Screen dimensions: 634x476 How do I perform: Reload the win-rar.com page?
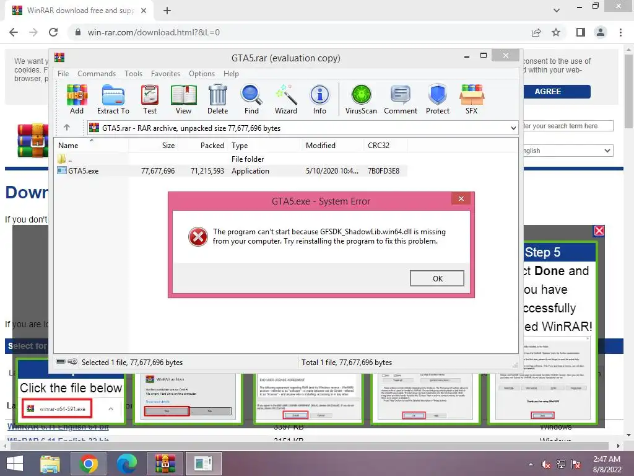[53, 32]
